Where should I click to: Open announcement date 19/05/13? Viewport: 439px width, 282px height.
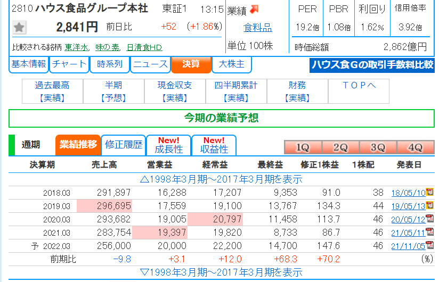click(x=408, y=206)
